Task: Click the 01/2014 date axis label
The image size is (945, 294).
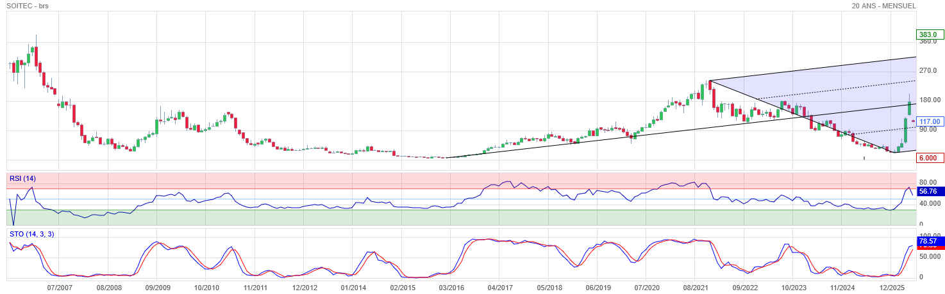Action: [x=353, y=288]
